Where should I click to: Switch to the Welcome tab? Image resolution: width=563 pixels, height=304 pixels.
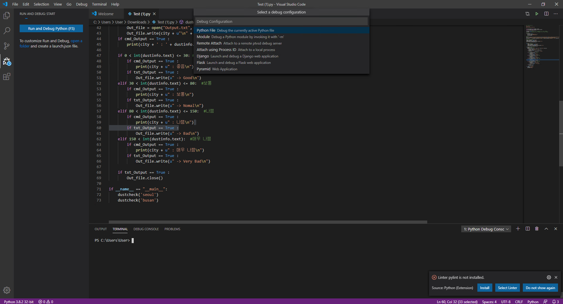click(x=106, y=14)
